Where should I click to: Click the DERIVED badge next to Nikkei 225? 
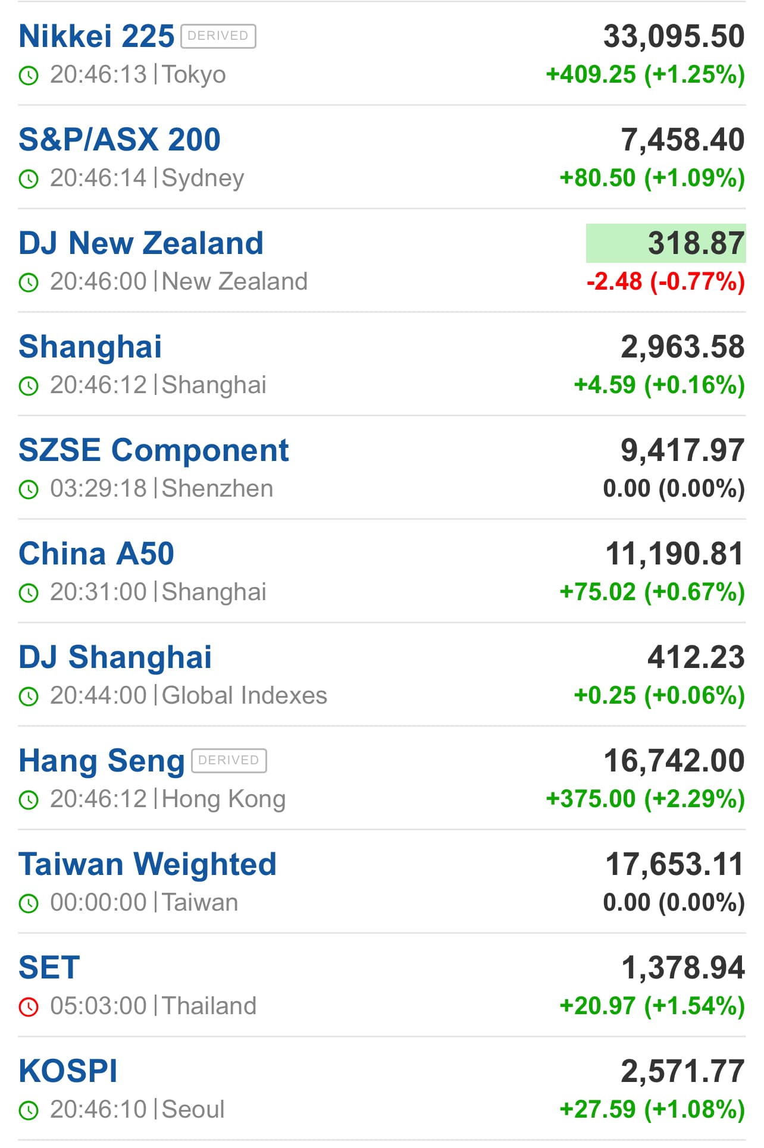coord(218,36)
